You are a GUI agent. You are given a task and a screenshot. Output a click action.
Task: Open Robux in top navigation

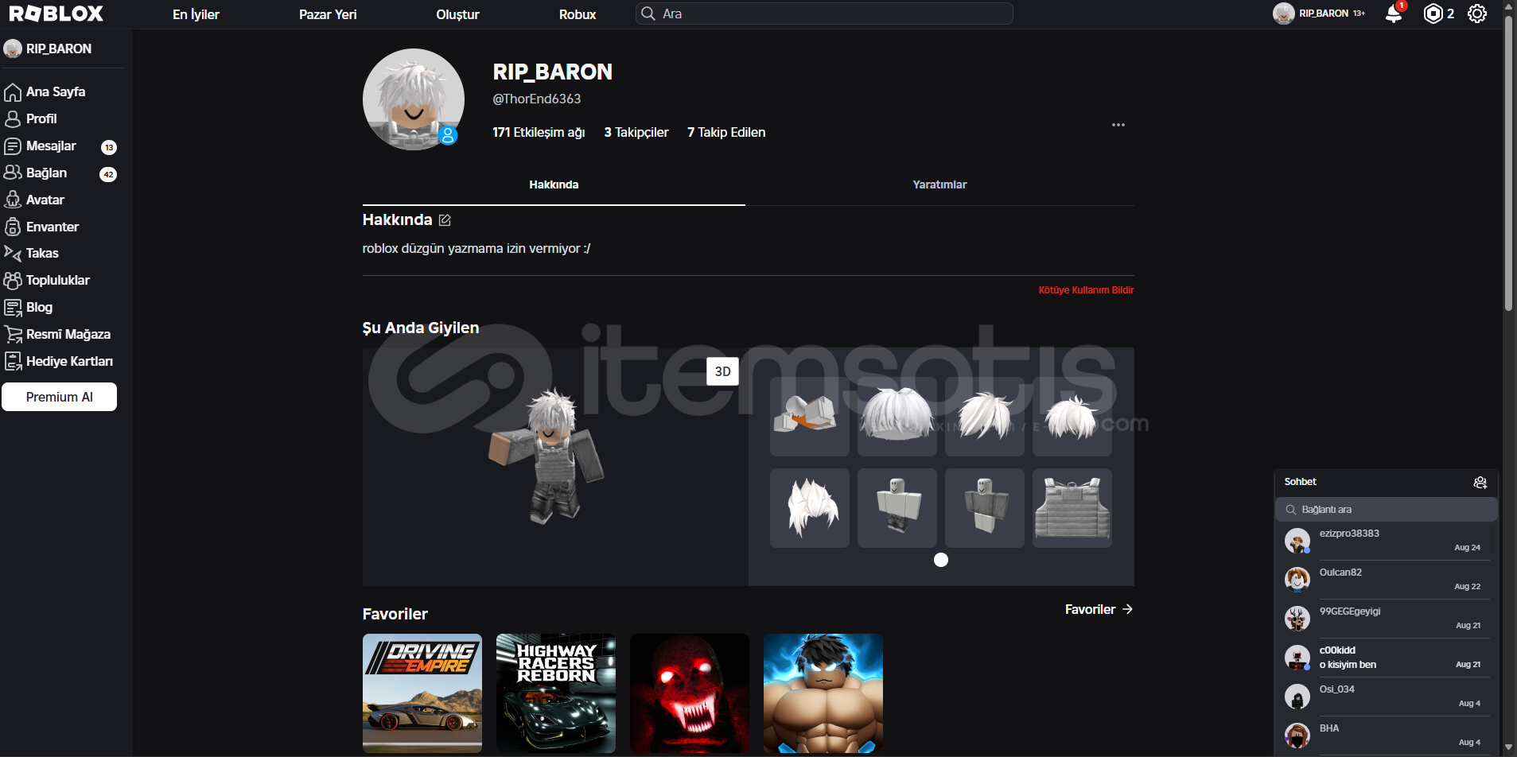pyautogui.click(x=578, y=14)
